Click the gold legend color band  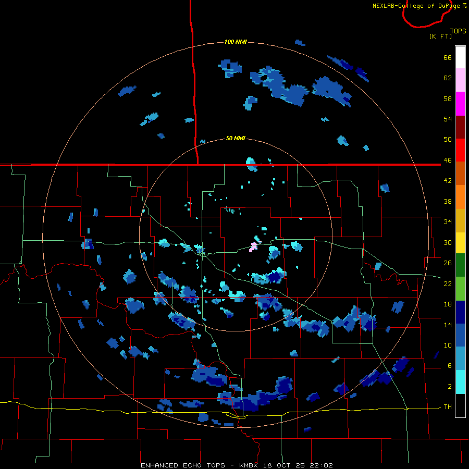pyautogui.click(x=460, y=221)
